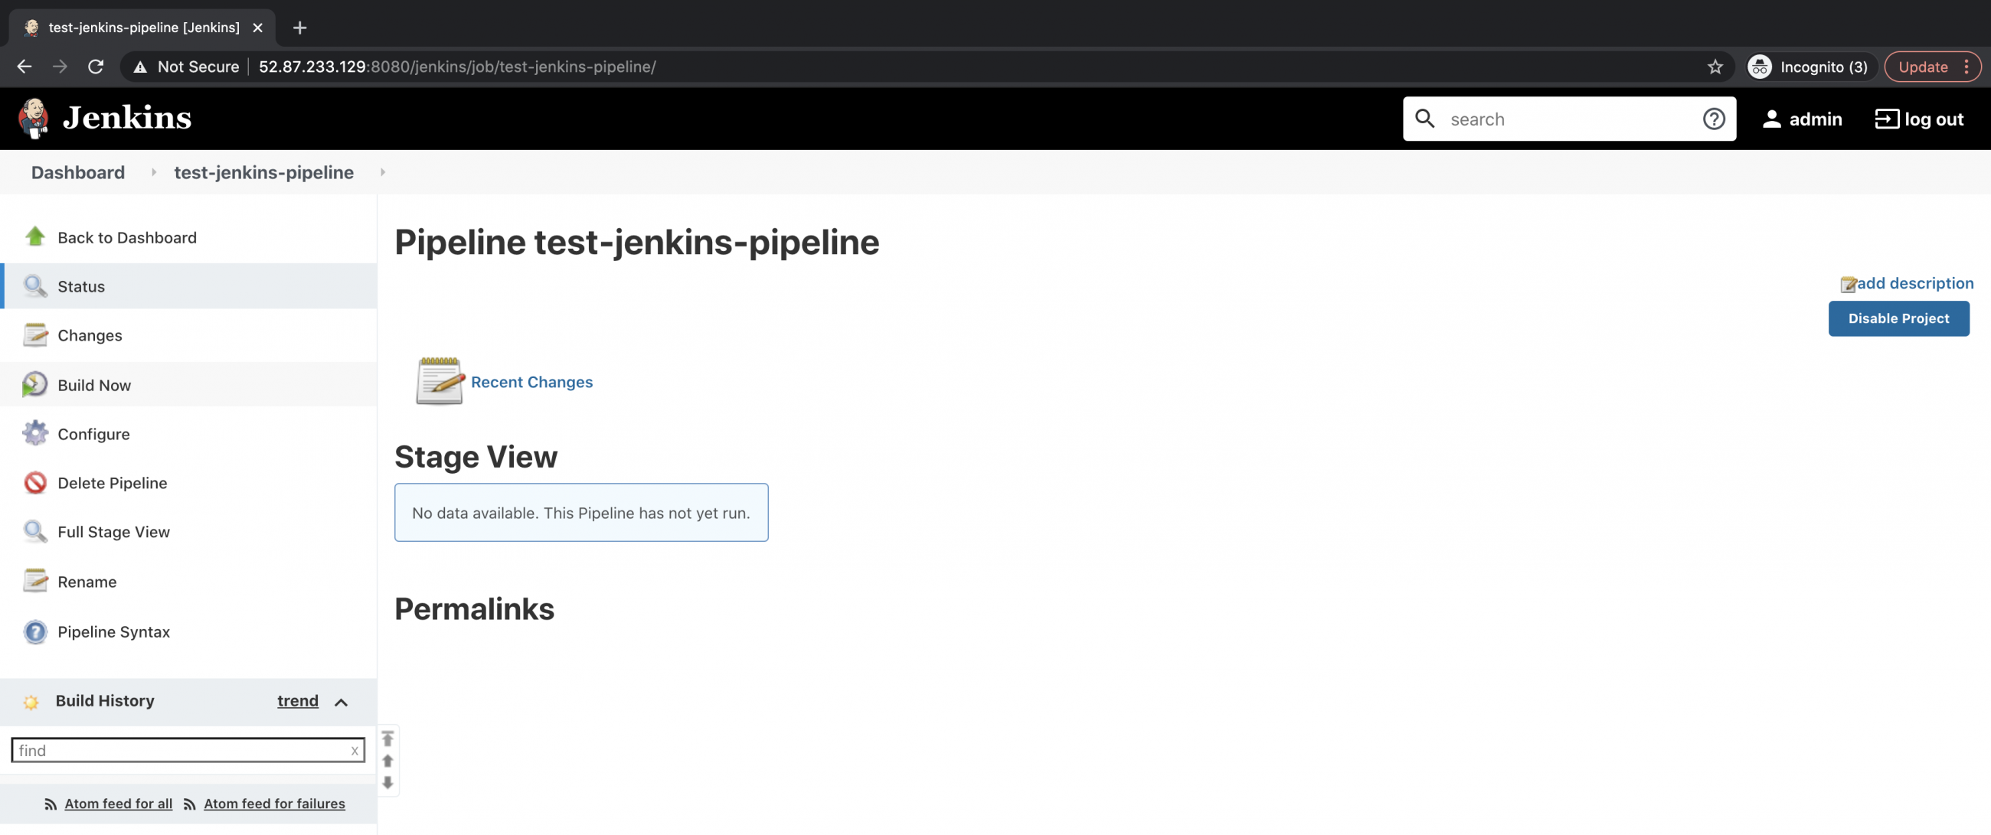The height and width of the screenshot is (835, 1991).
Task: Collapse the Build History panel
Action: (341, 702)
